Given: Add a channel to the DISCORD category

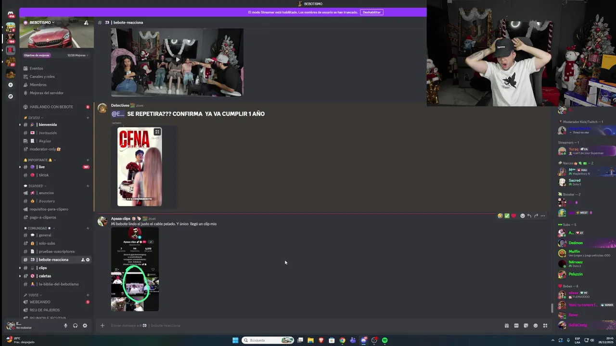Looking at the screenshot, I should (x=88, y=186).
